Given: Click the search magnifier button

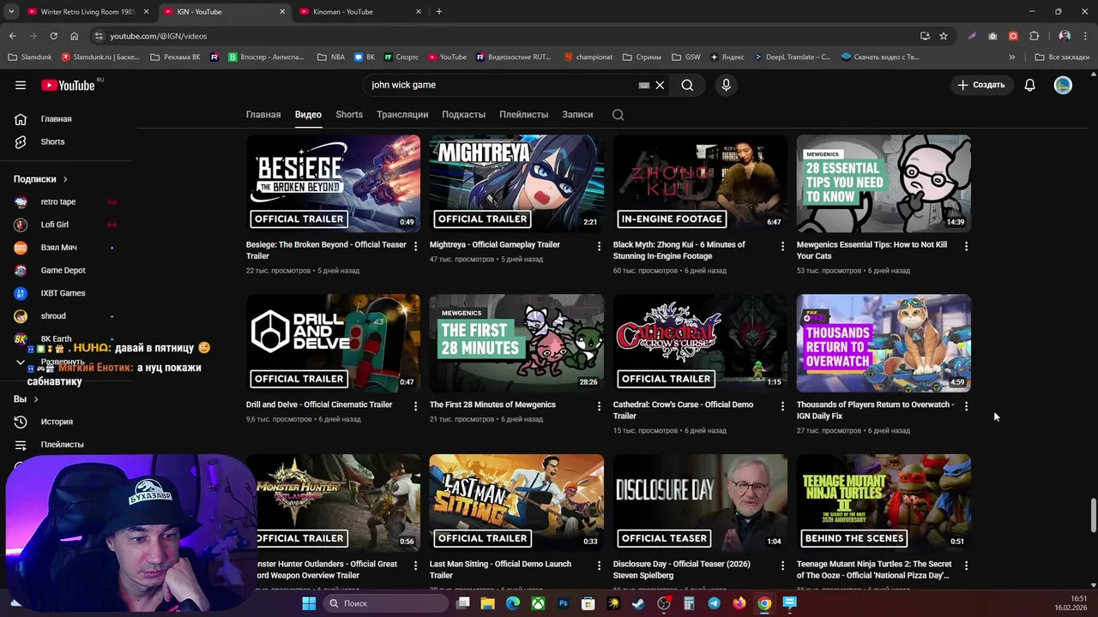Looking at the screenshot, I should point(687,85).
